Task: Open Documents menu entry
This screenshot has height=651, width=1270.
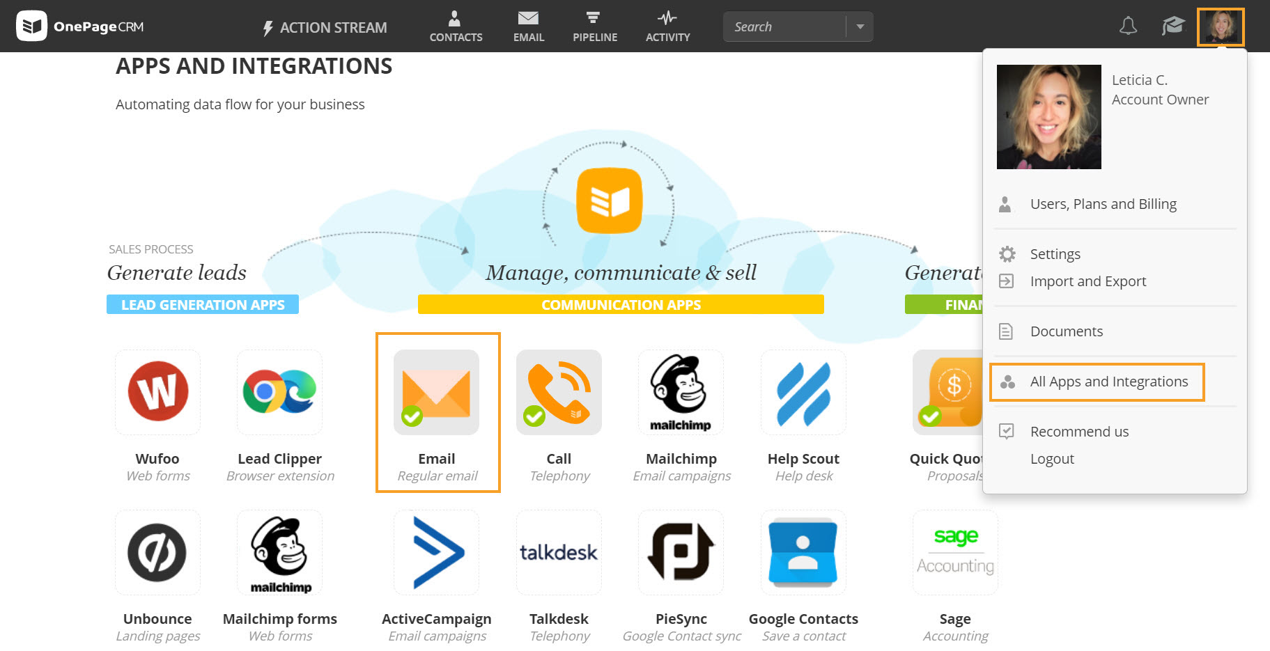Action: point(1067,331)
